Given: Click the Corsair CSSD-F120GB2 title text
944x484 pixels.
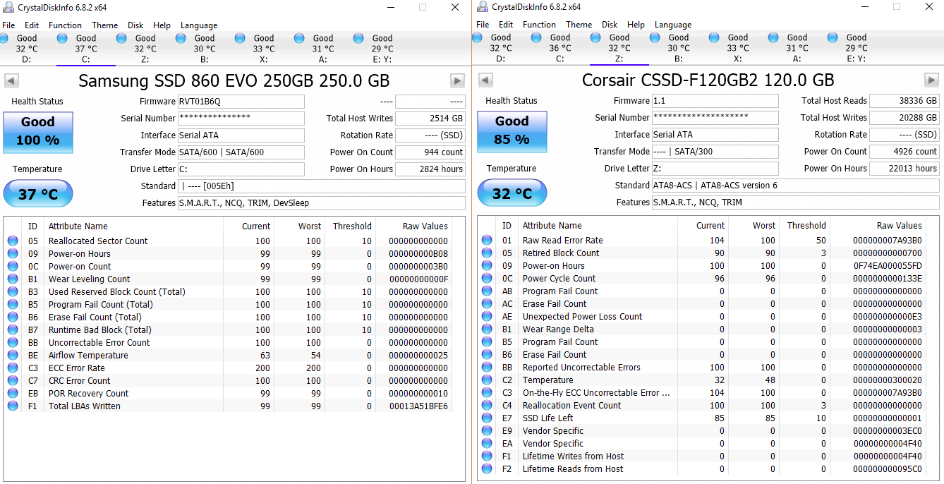Looking at the screenshot, I should [708, 80].
